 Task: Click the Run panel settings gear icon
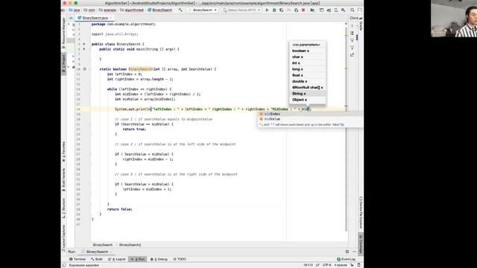click(x=347, y=252)
